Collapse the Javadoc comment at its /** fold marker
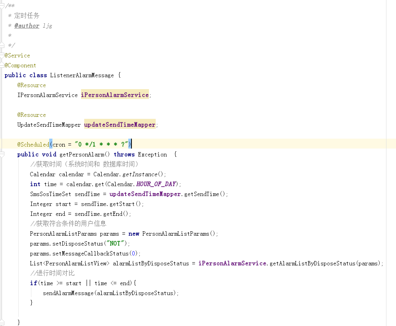This screenshot has height=326, width=396. [2, 6]
